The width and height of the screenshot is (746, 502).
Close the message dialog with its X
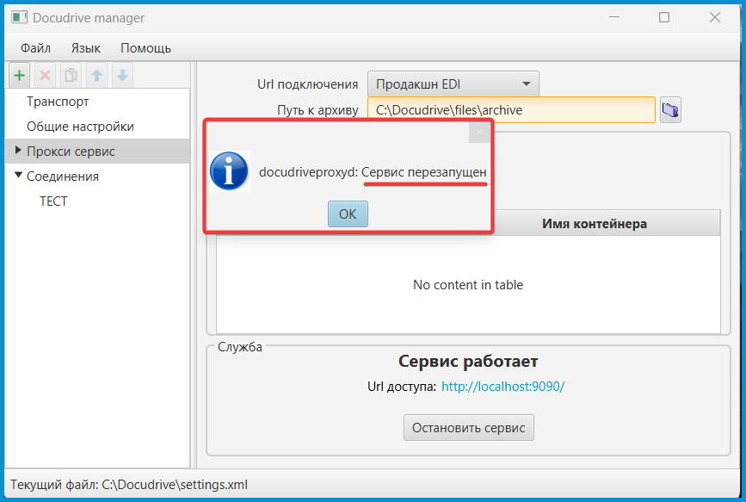479,132
